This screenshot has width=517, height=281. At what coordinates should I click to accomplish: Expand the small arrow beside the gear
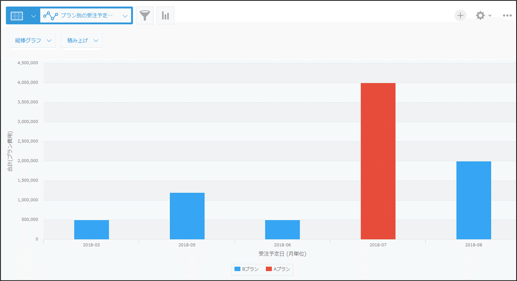tap(490, 16)
